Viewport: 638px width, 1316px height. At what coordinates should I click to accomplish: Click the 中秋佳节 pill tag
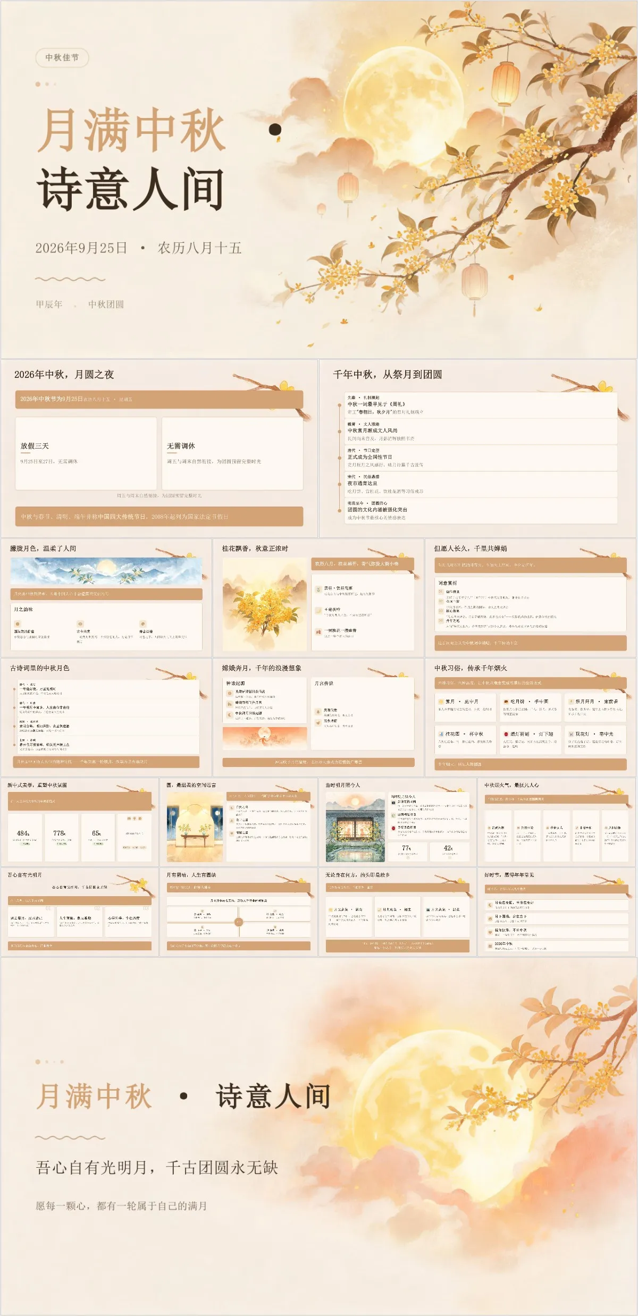click(62, 57)
